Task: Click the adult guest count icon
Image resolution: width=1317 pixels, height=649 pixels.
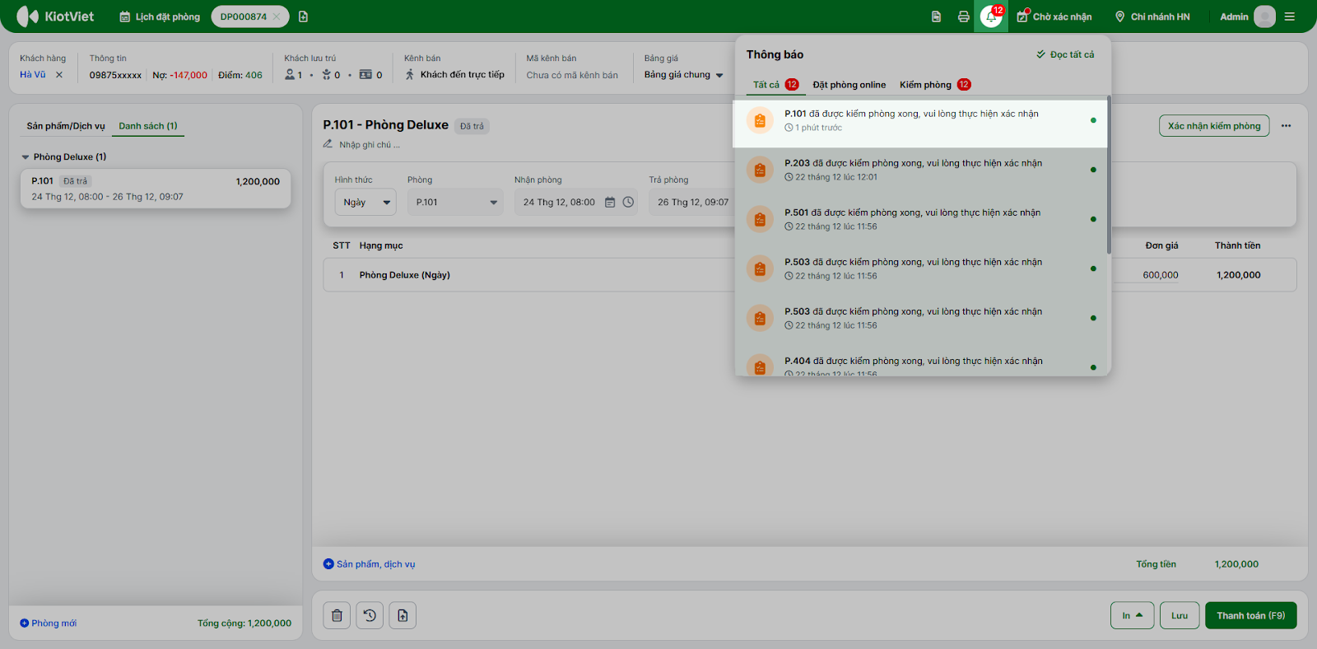Action: click(290, 75)
